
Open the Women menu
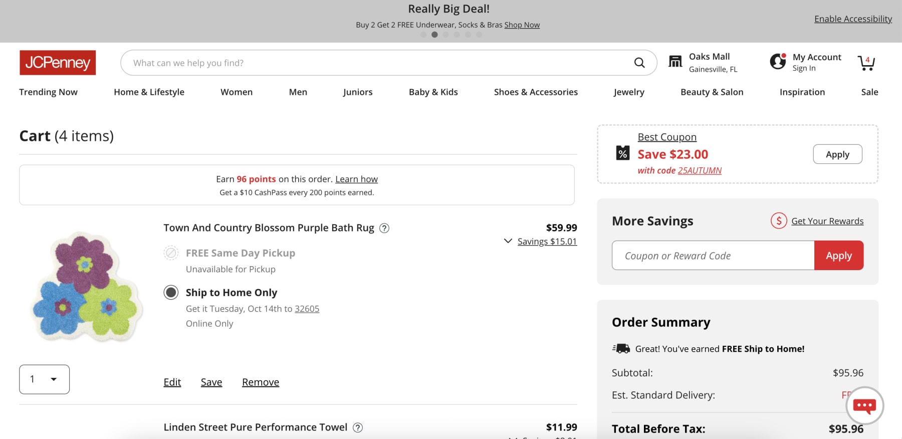tap(237, 92)
